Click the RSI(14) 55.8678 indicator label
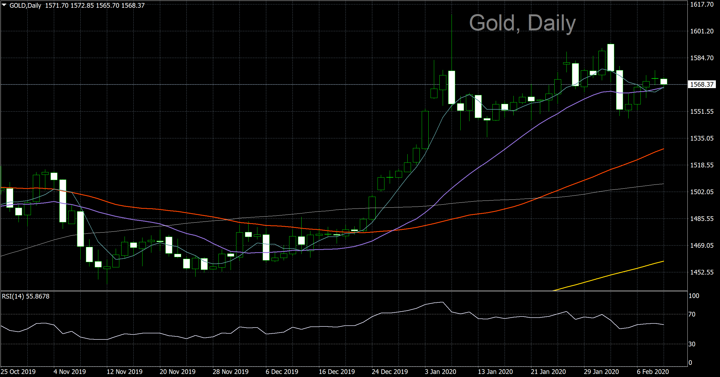Screen dimensions: 720x377 coord(26,296)
